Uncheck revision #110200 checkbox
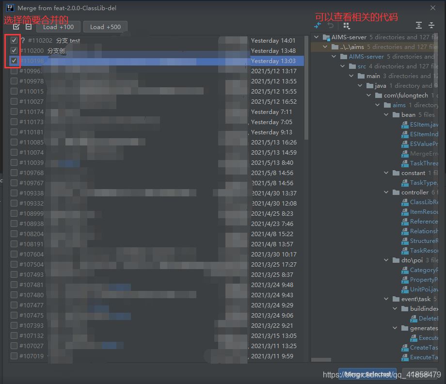The height and width of the screenshot is (384, 446). pyautogui.click(x=14, y=50)
